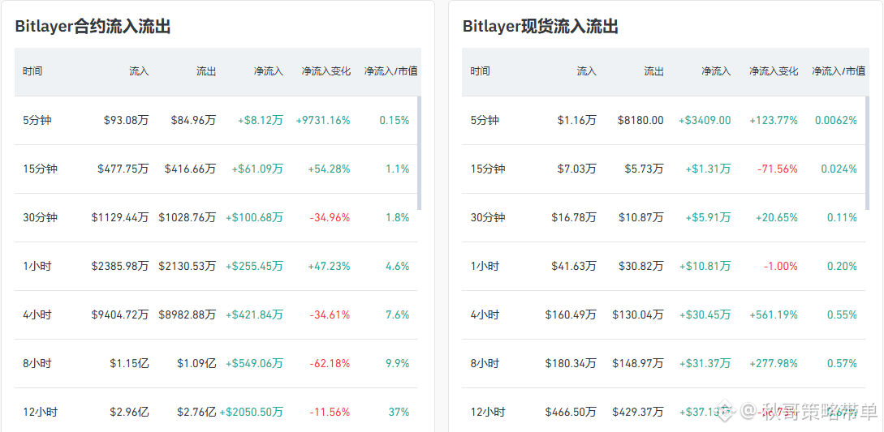Click the $466.50万 spot inflow value
The width and height of the screenshot is (884, 432).
pos(571,413)
